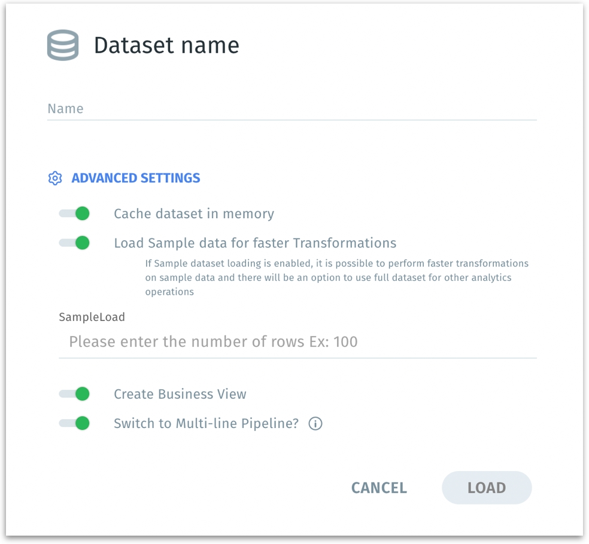The image size is (589, 544).
Task: Click the 'Switch to Multi-line Pipeline?' label
Action: pyautogui.click(x=206, y=424)
